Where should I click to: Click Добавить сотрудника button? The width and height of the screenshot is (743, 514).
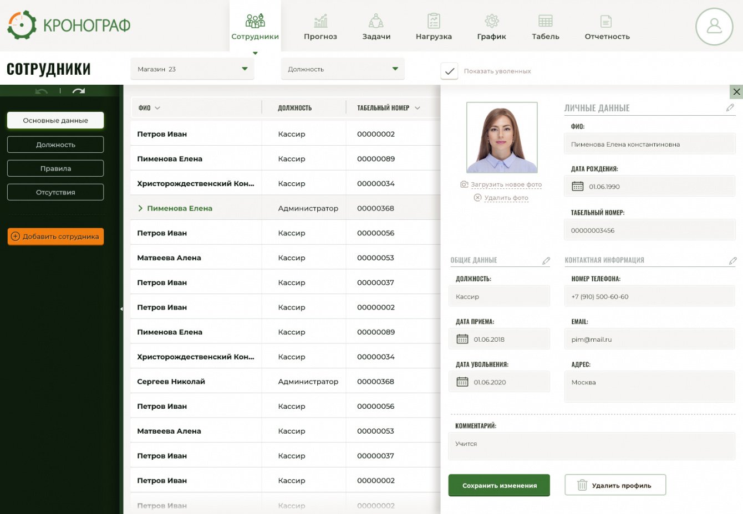(55, 237)
